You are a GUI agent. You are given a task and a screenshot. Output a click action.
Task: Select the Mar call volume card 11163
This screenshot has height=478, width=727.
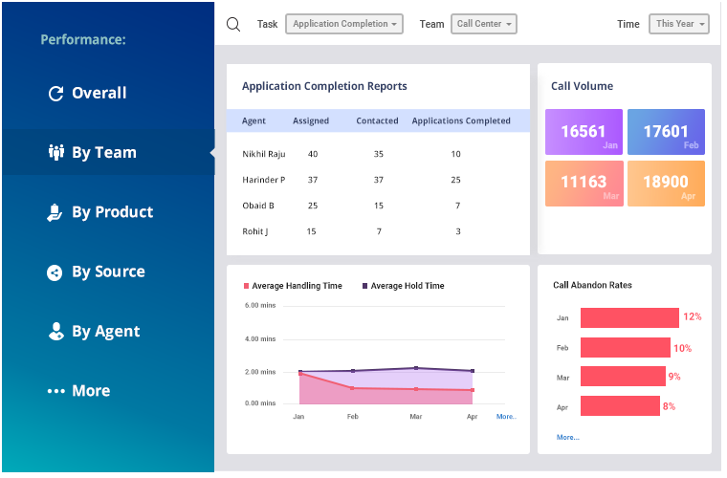[584, 184]
